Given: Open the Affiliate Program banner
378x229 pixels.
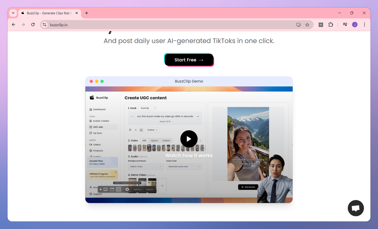Looking at the screenshot, I should pyautogui.click(x=102, y=175).
